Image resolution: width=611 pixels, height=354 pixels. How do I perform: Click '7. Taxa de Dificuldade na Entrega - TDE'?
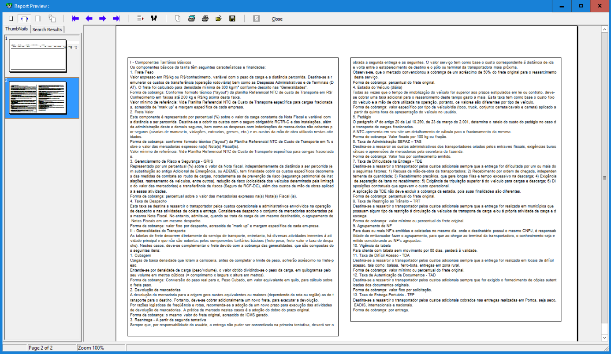[x=388, y=161]
